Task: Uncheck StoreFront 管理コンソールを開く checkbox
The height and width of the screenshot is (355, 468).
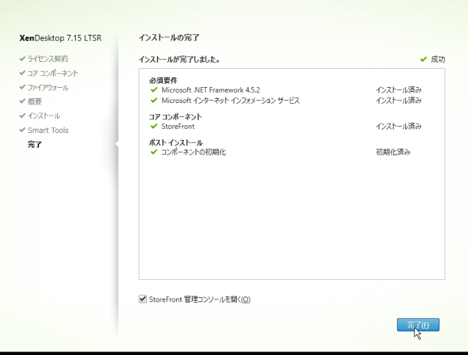Action: (x=143, y=299)
